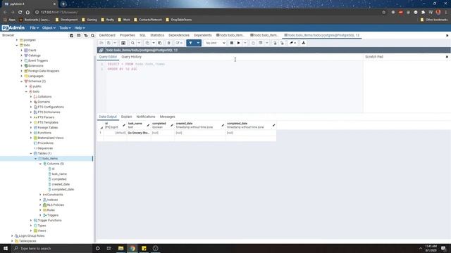
Task: Click Filtered Rows icon in Browser header
Action: [x=86, y=35]
